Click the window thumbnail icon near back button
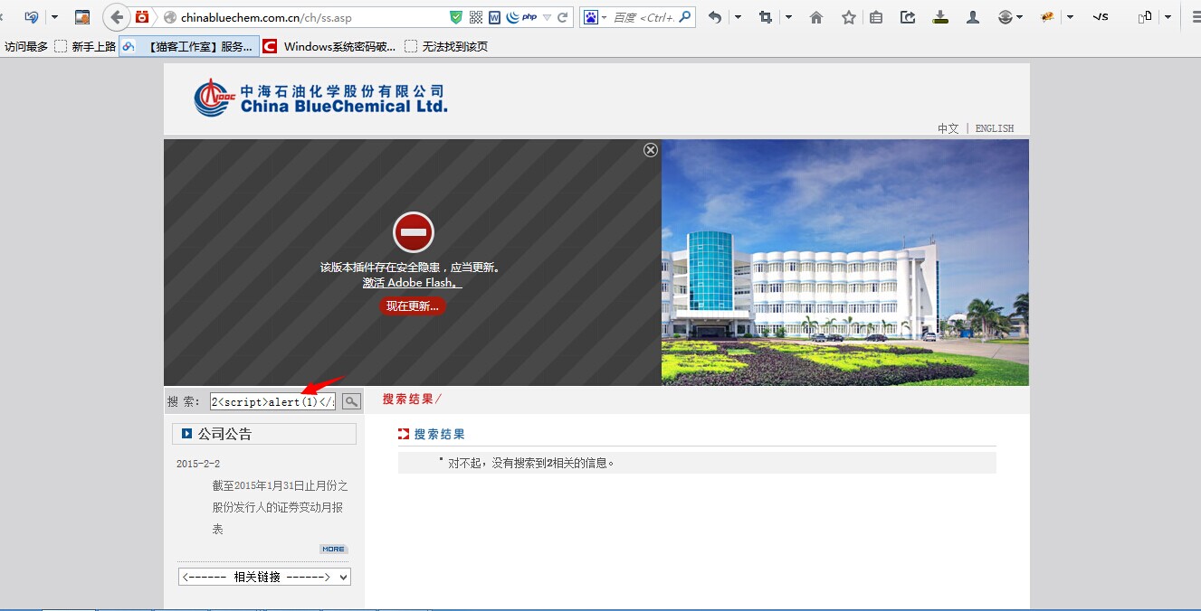This screenshot has height=611, width=1201. 82,17
